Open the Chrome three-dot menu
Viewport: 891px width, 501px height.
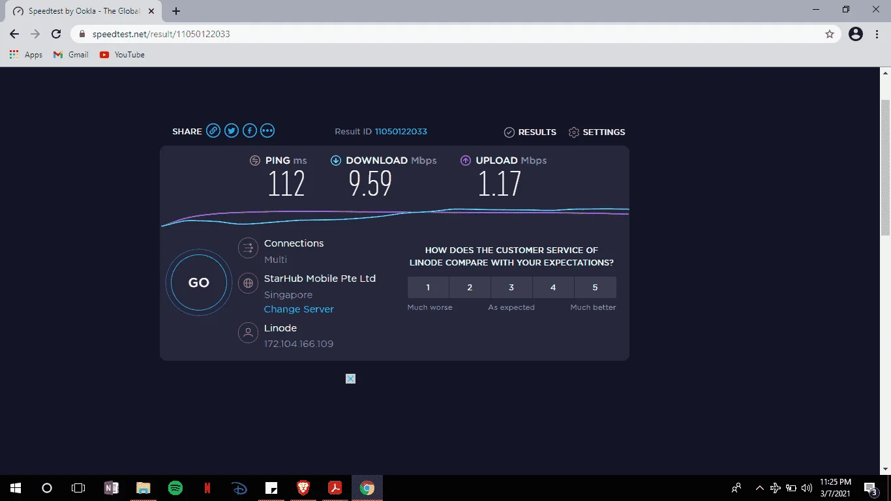877,34
